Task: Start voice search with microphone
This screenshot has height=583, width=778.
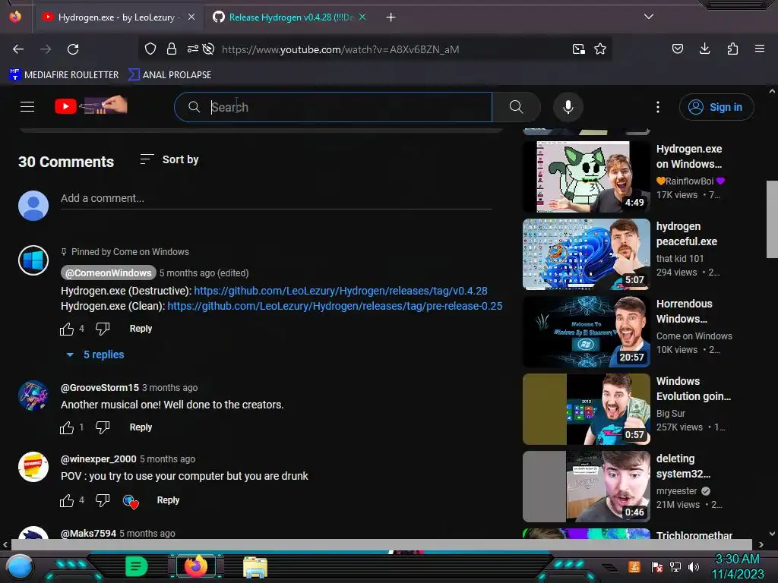Action: tap(568, 106)
